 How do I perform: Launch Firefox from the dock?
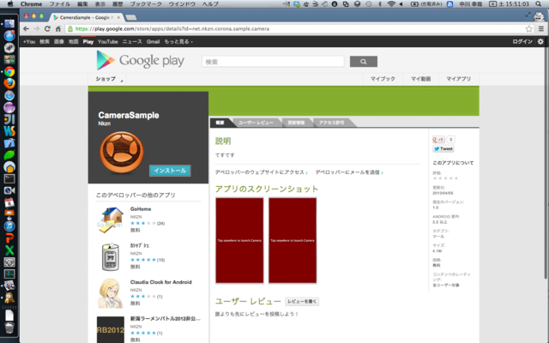click(9, 83)
